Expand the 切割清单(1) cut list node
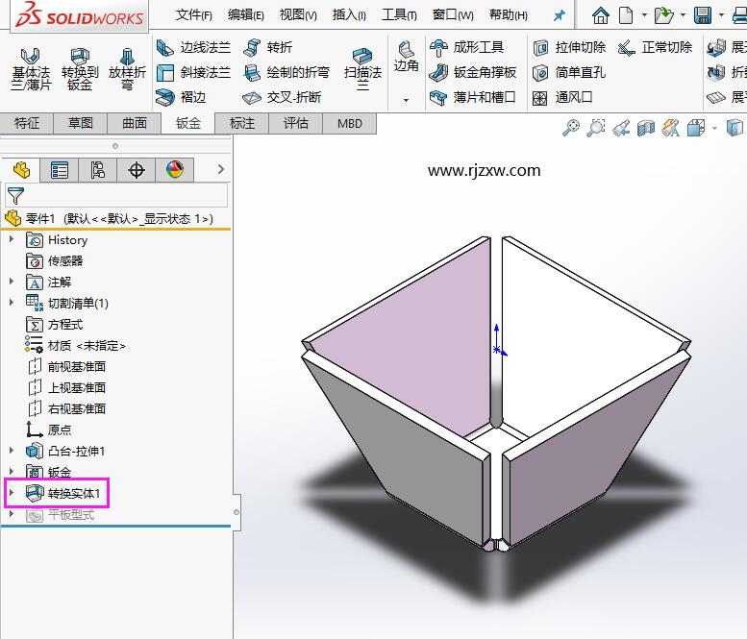 [12, 303]
